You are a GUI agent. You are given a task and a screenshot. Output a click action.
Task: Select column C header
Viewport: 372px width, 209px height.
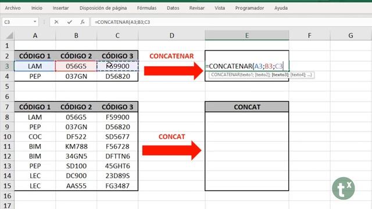click(117, 35)
